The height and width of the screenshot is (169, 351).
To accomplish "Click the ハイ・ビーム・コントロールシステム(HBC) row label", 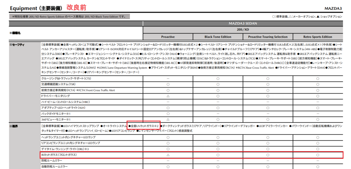I will click(66, 102).
